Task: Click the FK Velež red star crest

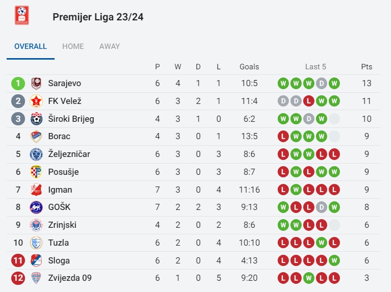Action: (36, 101)
